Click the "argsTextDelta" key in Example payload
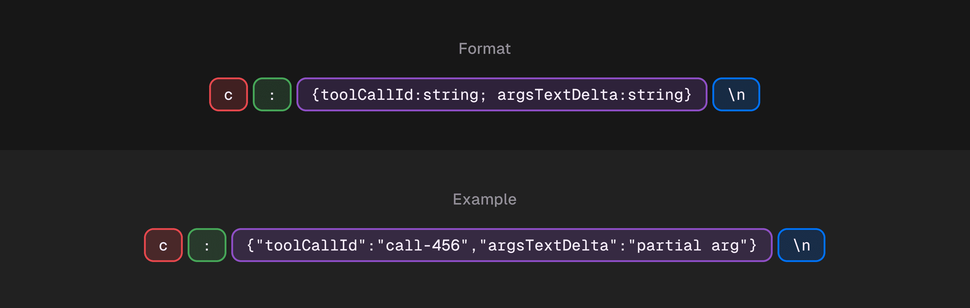This screenshot has height=308, width=970. (548, 246)
